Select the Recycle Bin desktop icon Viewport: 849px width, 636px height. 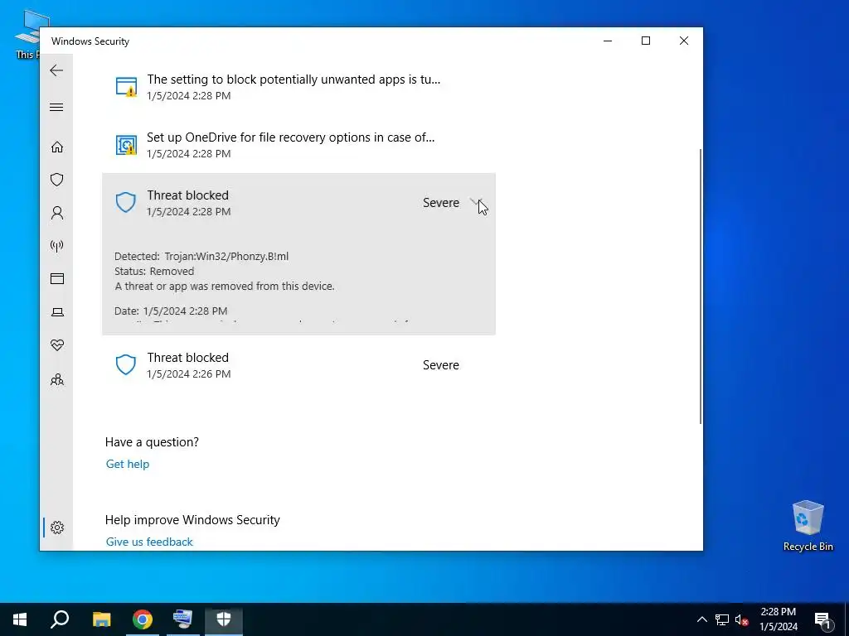[808, 526]
